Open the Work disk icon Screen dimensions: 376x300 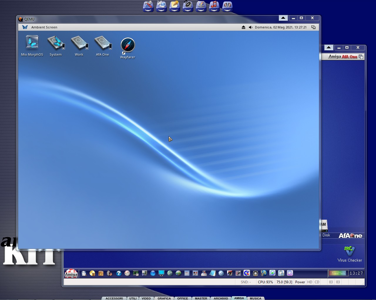(79, 43)
